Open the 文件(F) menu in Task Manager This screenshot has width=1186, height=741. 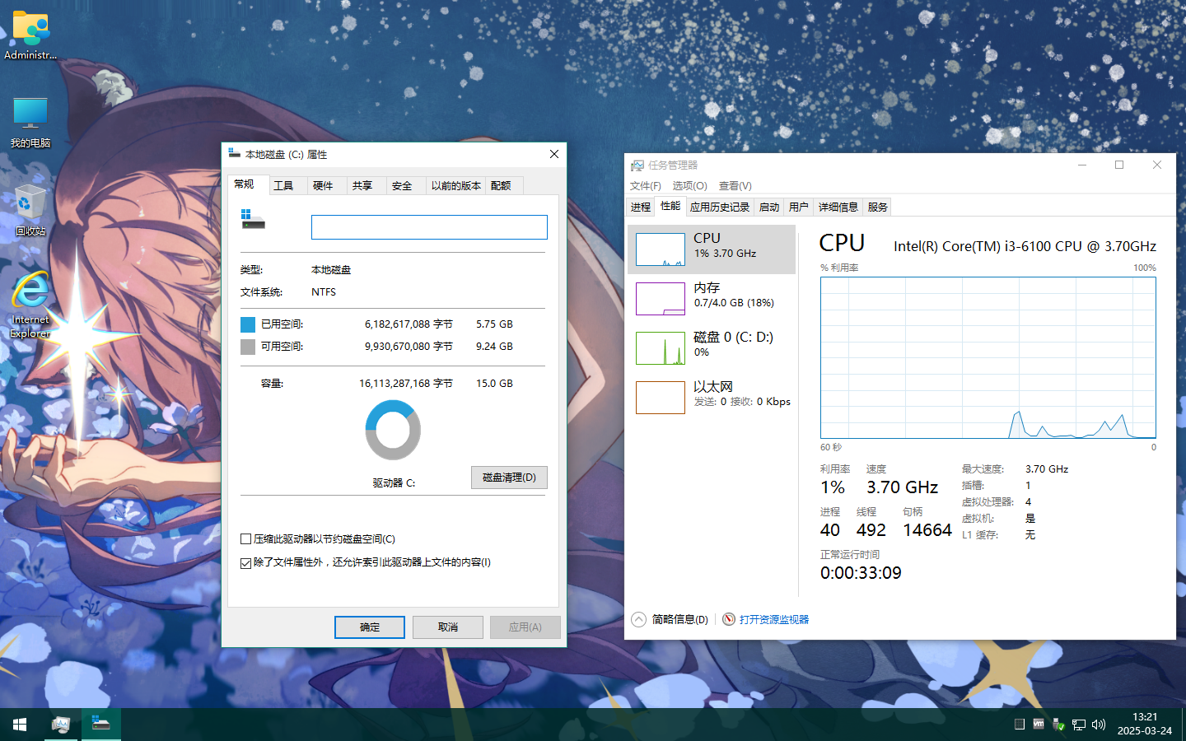(646, 186)
